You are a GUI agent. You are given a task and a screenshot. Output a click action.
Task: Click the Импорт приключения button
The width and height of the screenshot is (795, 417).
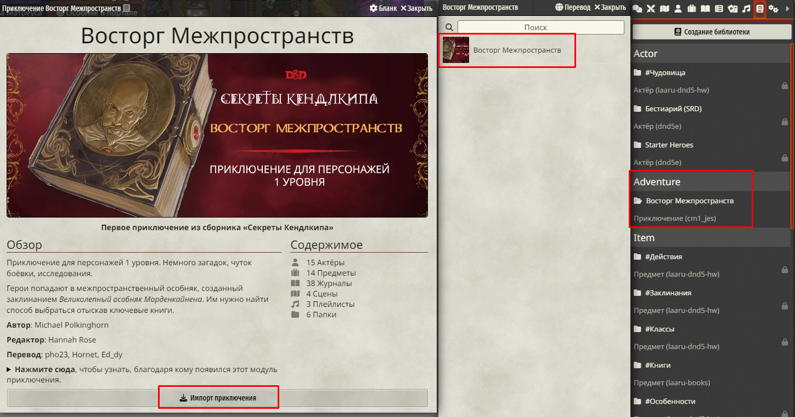click(x=217, y=398)
